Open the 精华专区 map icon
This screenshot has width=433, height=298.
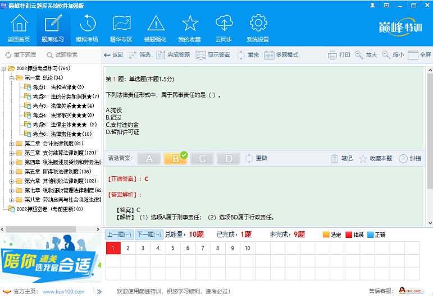pos(121,23)
